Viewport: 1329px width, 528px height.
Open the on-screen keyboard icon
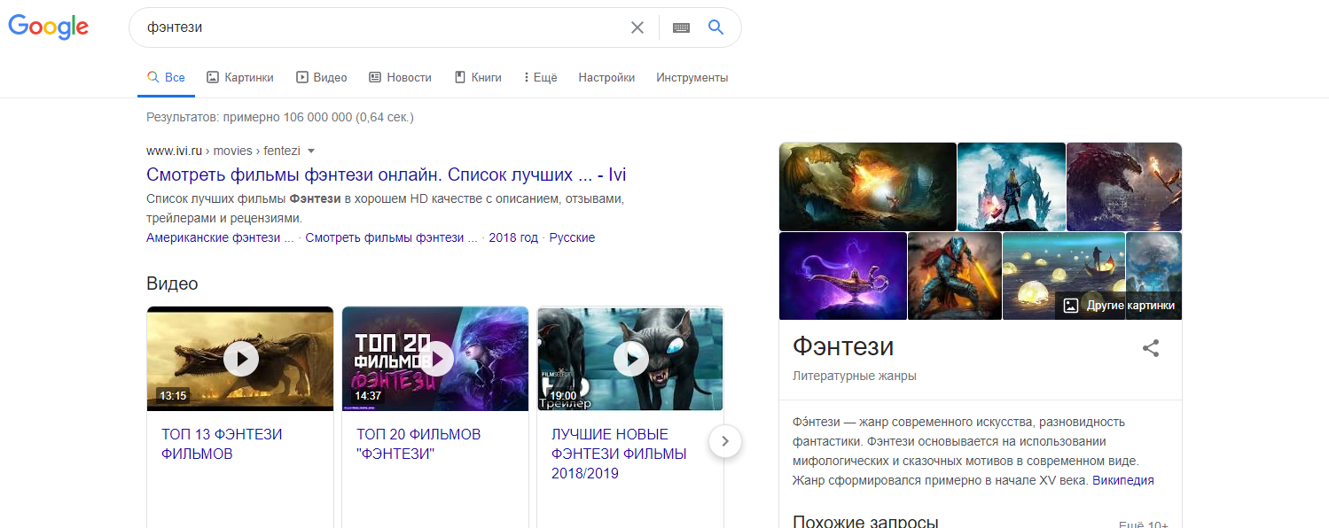click(x=681, y=27)
